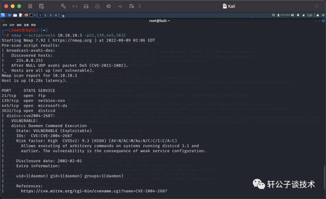Image resolution: width=326 pixels, height=199 pixels.
Task: Click the 'uid=1(daemon) gid=1(daemon)' output line
Action: pyautogui.click(x=70, y=176)
